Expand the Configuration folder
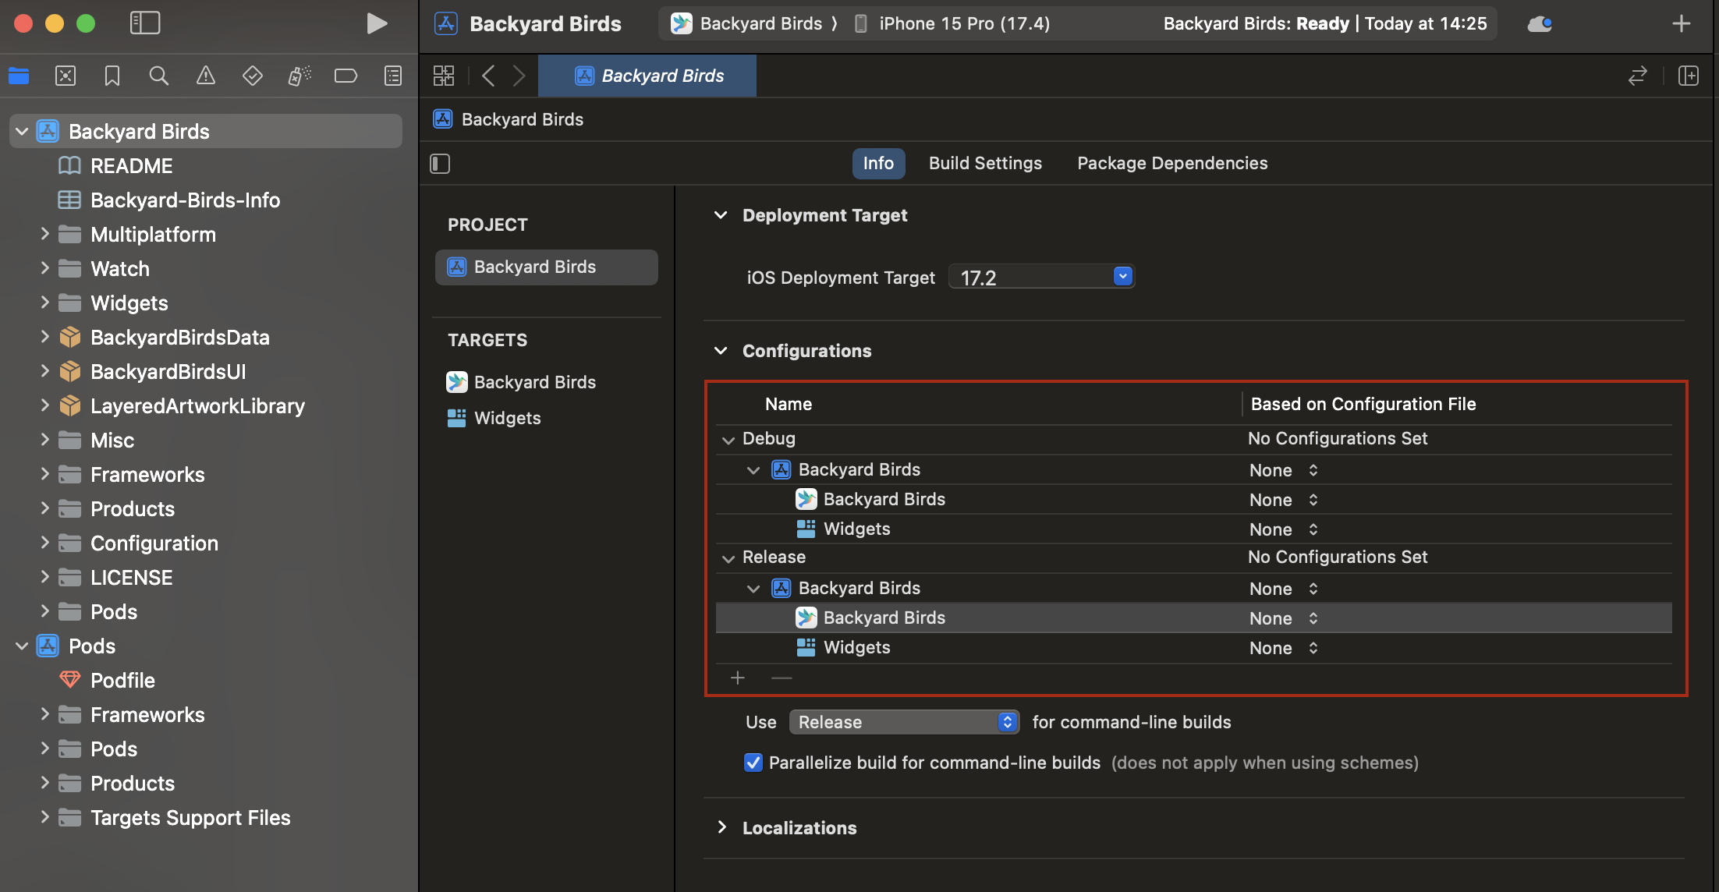This screenshot has height=892, width=1719. click(44, 543)
